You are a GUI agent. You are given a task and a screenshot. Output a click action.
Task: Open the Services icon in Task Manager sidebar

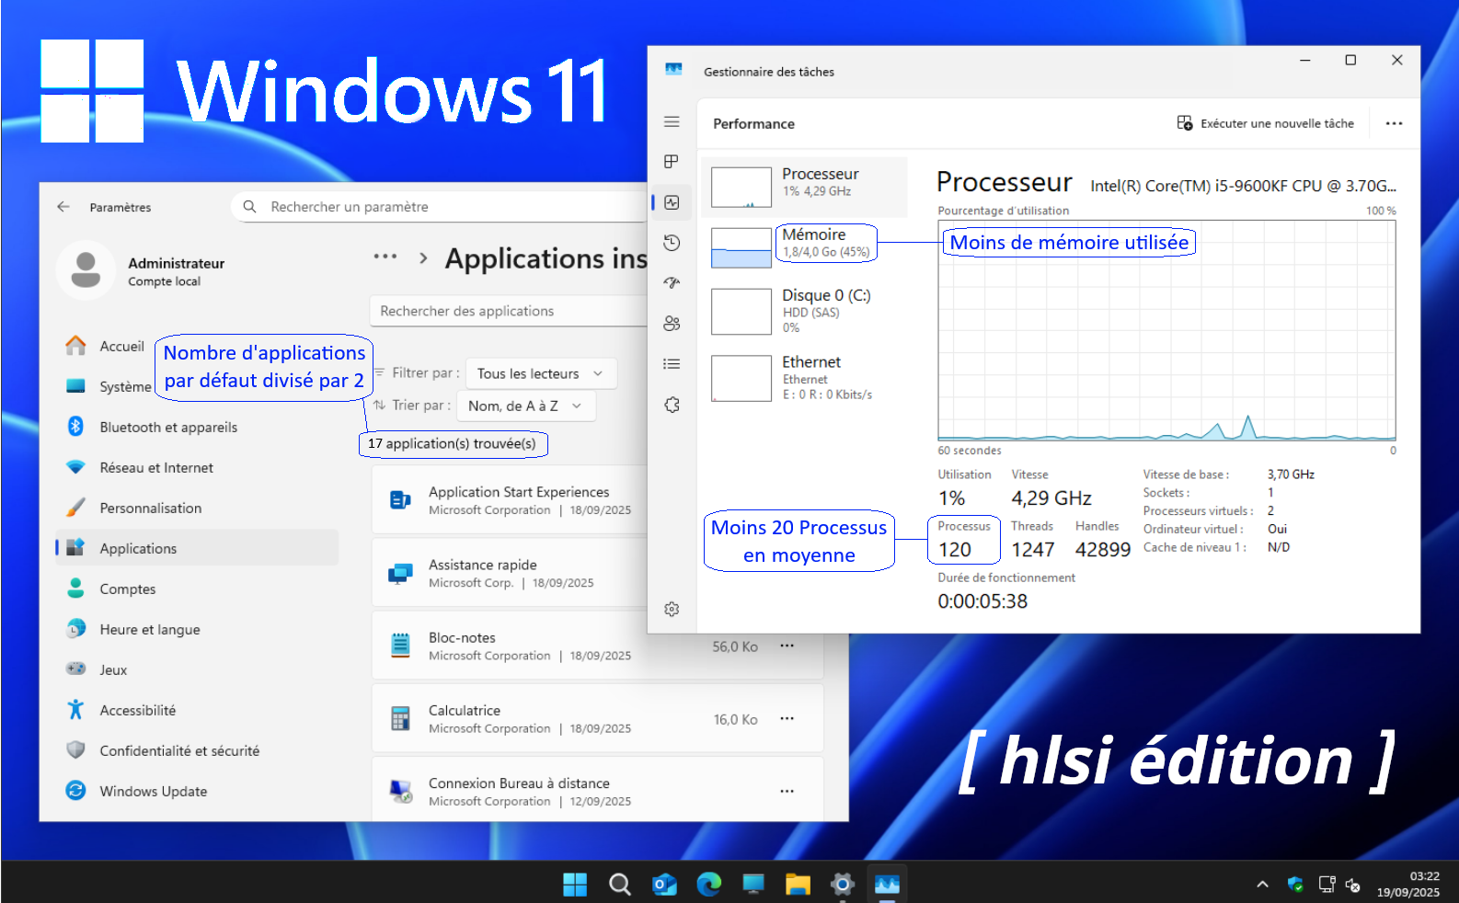672,405
